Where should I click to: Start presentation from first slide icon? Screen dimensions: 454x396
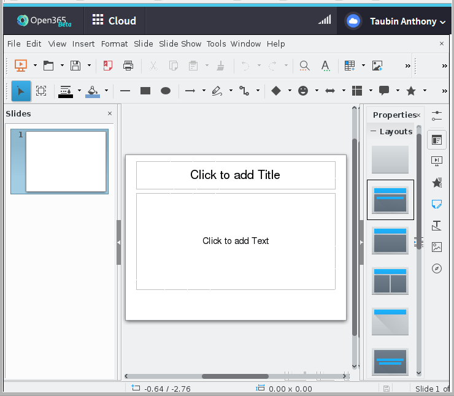click(x=21, y=66)
